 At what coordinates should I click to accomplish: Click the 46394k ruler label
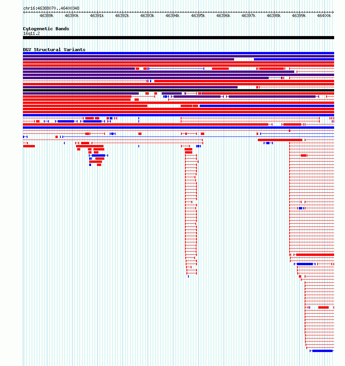(x=172, y=16)
